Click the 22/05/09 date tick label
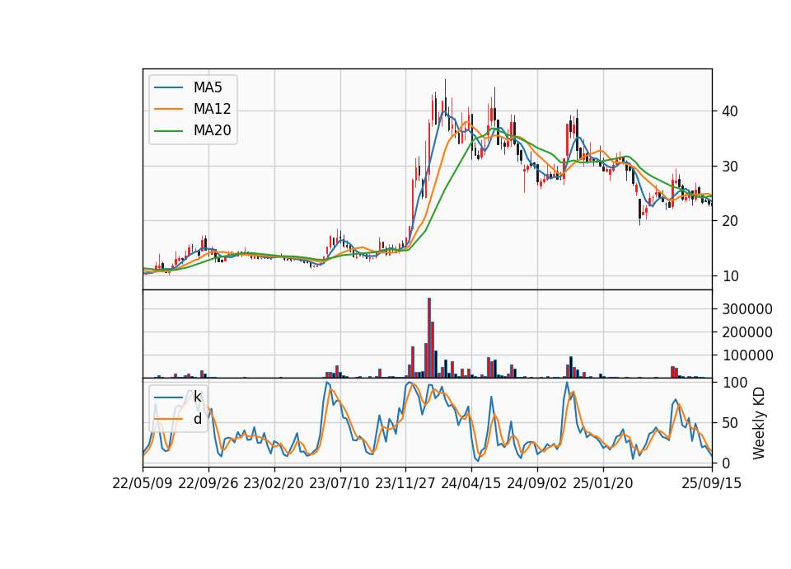The image size is (791, 569). pyautogui.click(x=143, y=483)
